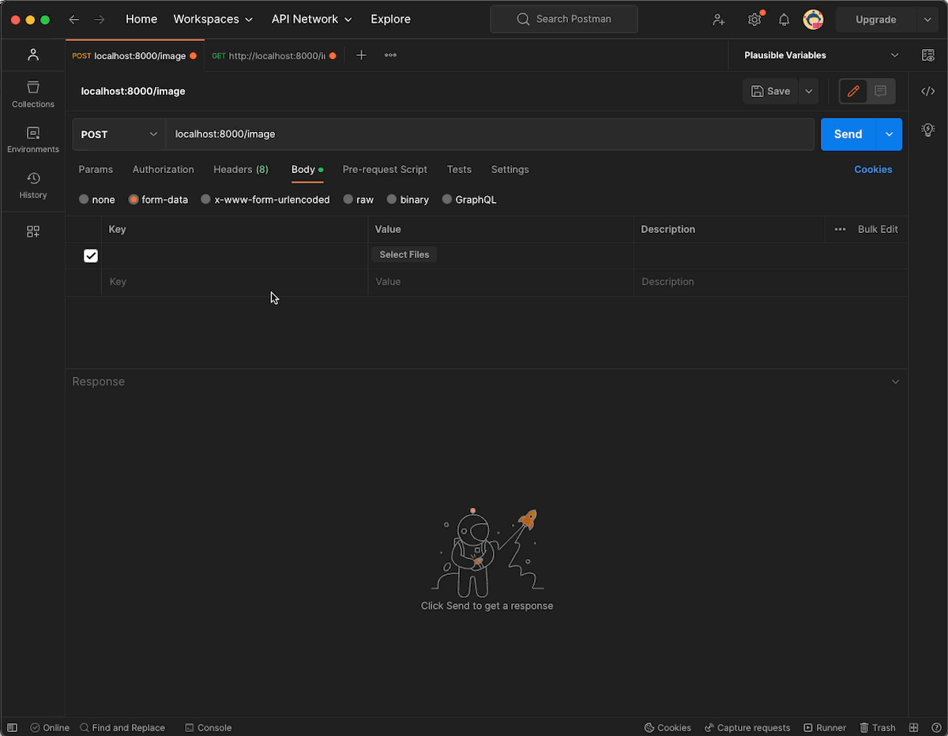Image resolution: width=948 pixels, height=736 pixels.
Task: Switch to the Headers tab
Action: point(240,170)
